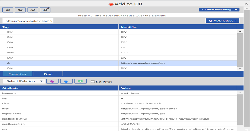
Task: Select the xpath:position attribute cell
Action: pos(59,124)
